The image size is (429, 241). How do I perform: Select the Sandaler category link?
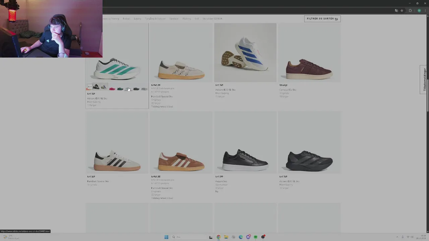(x=174, y=19)
